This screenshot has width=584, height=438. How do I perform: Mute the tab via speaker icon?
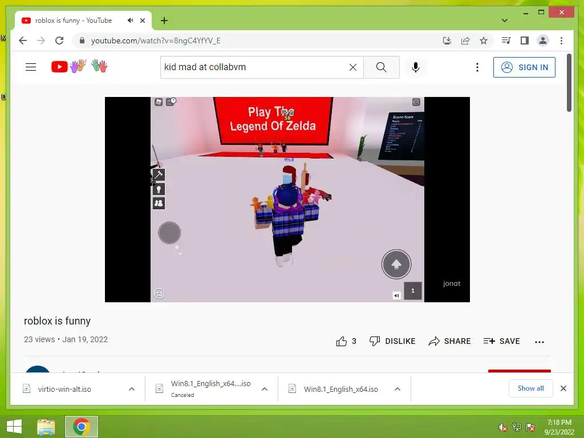(130, 21)
